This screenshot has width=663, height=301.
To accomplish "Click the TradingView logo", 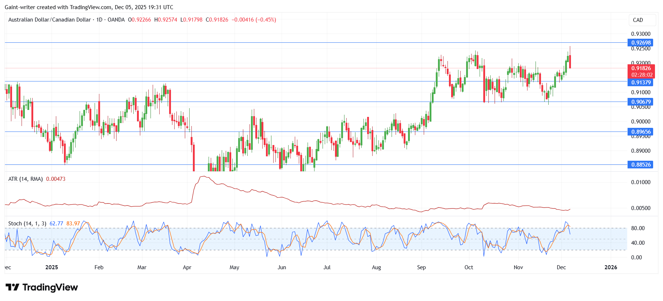I will click(x=42, y=287).
